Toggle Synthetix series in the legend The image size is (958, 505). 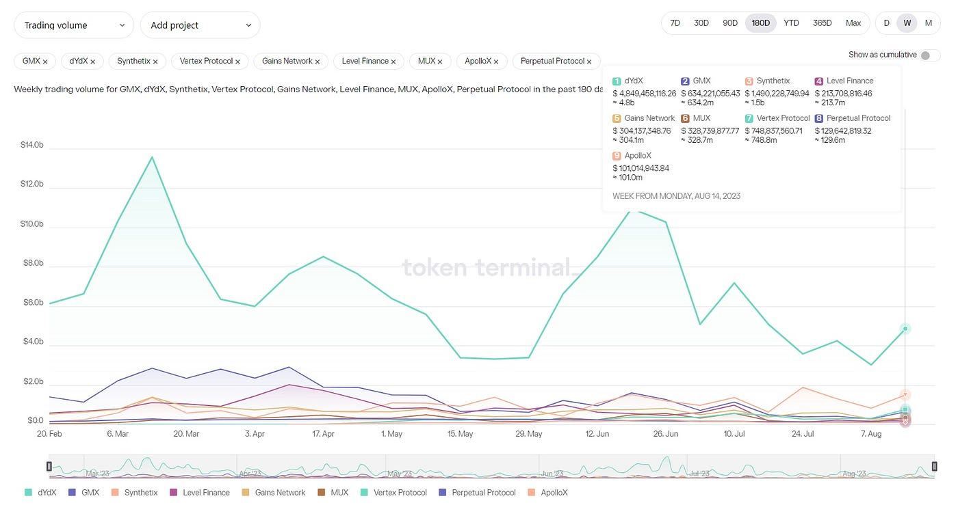pyautogui.click(x=133, y=493)
